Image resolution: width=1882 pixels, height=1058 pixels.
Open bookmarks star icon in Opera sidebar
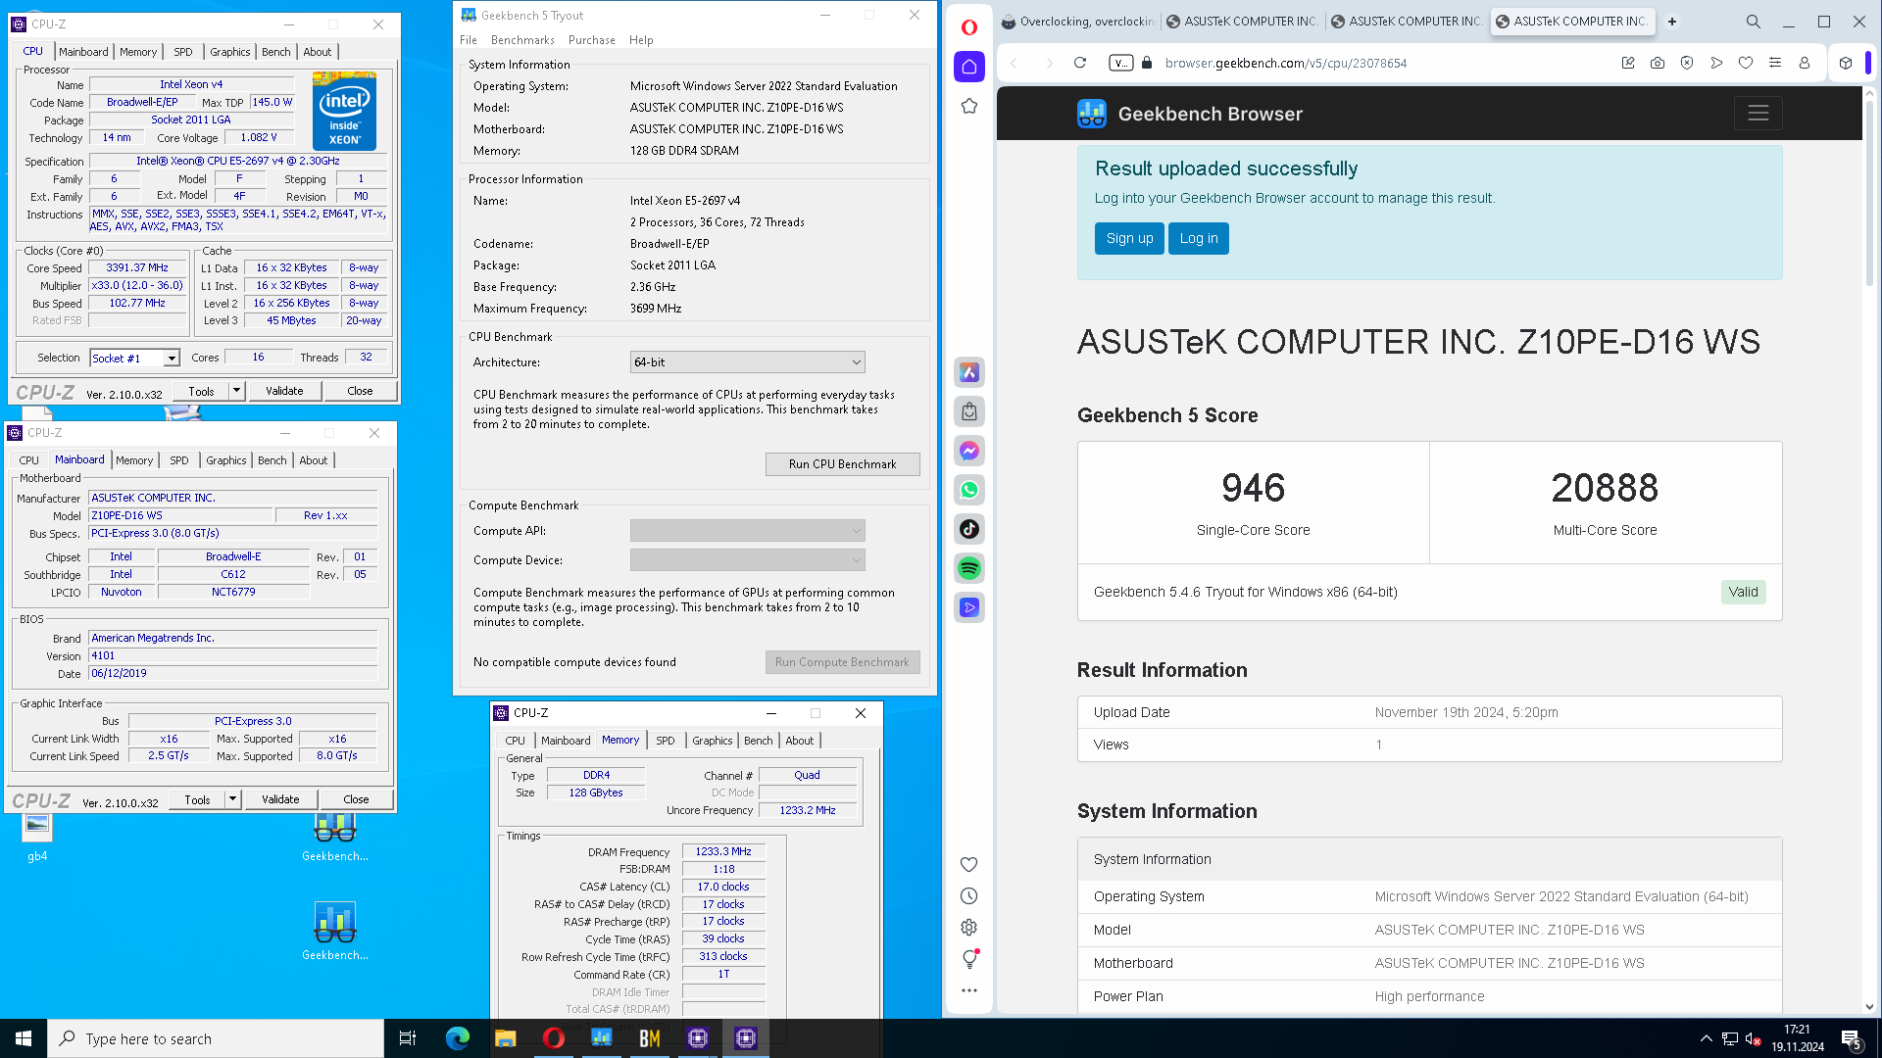[968, 106]
